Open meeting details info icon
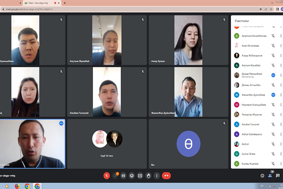283x189 pixels. click(x=262, y=176)
